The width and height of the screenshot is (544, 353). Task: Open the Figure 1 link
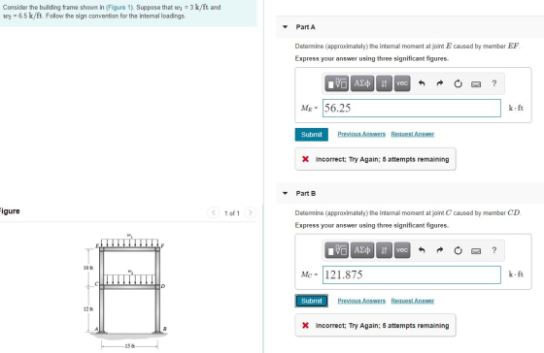coord(119,8)
